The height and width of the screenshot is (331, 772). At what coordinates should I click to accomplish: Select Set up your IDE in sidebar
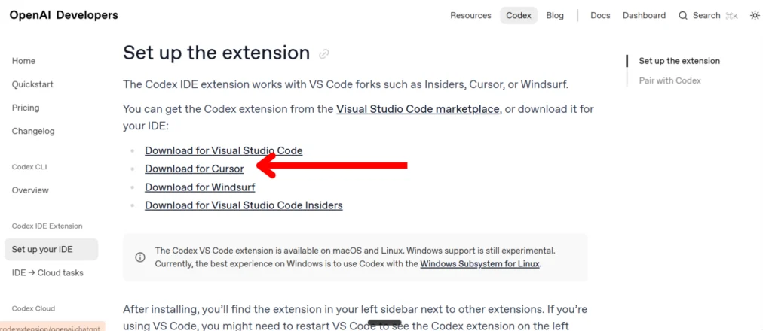[x=51, y=250]
